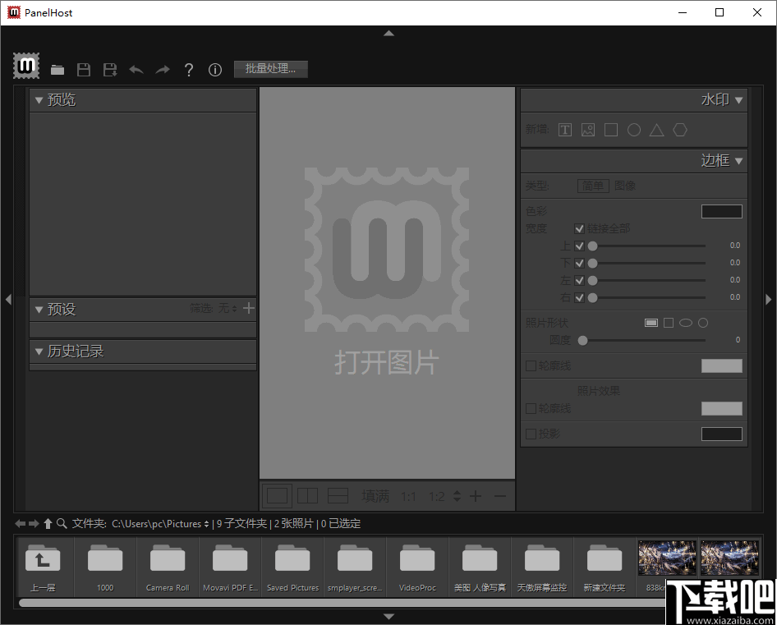The width and height of the screenshot is (777, 625).
Task: Insert a hexagon watermark shape
Action: point(680,129)
